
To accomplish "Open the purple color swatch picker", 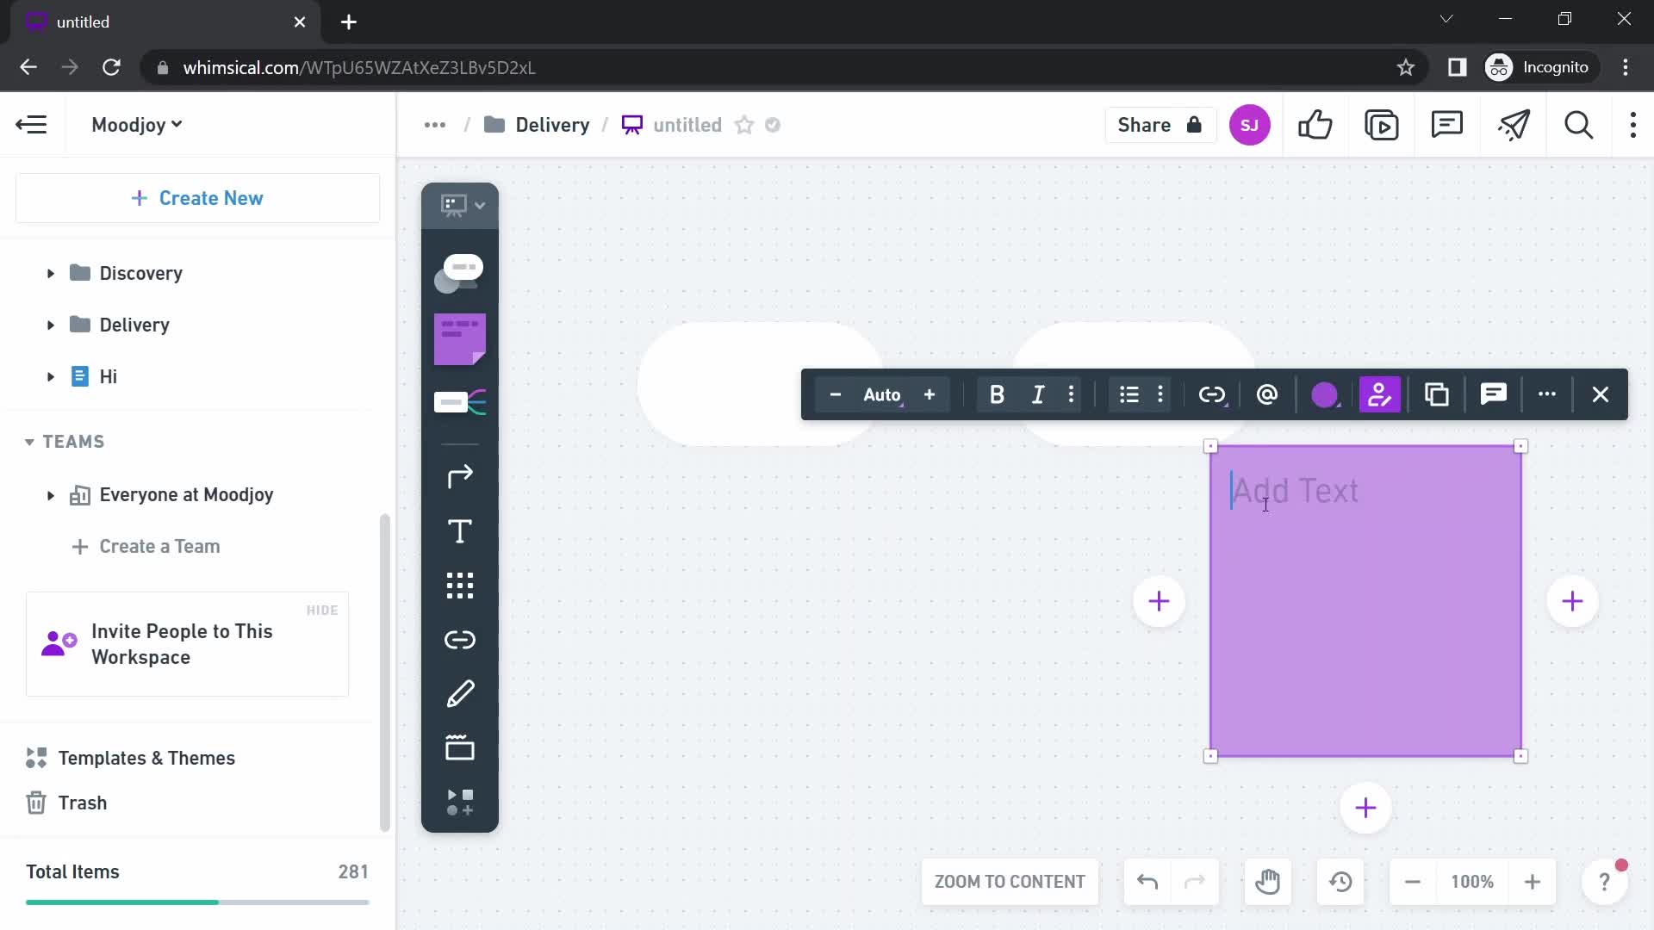I will coord(1325,394).
